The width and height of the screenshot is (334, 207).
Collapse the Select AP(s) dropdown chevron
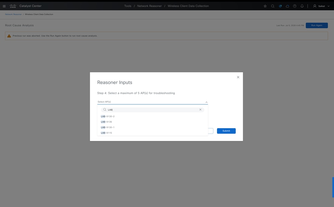[x=206, y=102]
